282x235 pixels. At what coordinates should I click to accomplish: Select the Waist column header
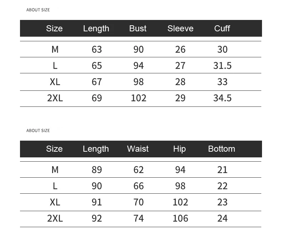138,149
